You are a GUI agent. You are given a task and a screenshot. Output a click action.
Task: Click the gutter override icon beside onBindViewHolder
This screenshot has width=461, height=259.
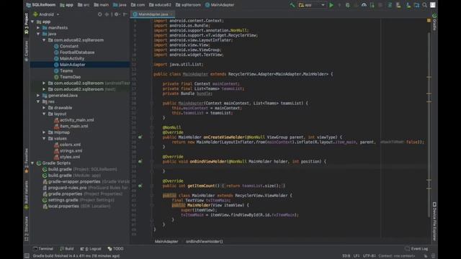coord(140,161)
